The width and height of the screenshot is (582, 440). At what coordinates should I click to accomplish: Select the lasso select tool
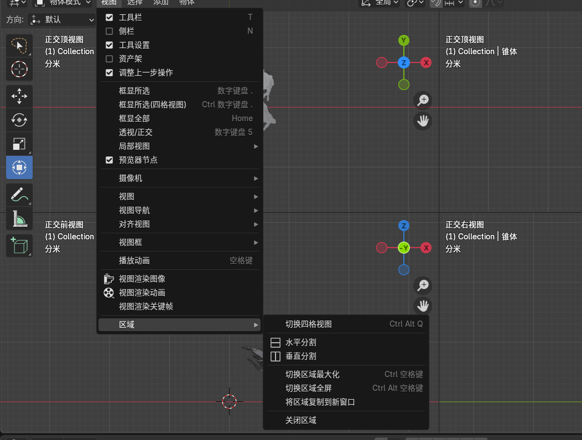pyautogui.click(x=19, y=46)
